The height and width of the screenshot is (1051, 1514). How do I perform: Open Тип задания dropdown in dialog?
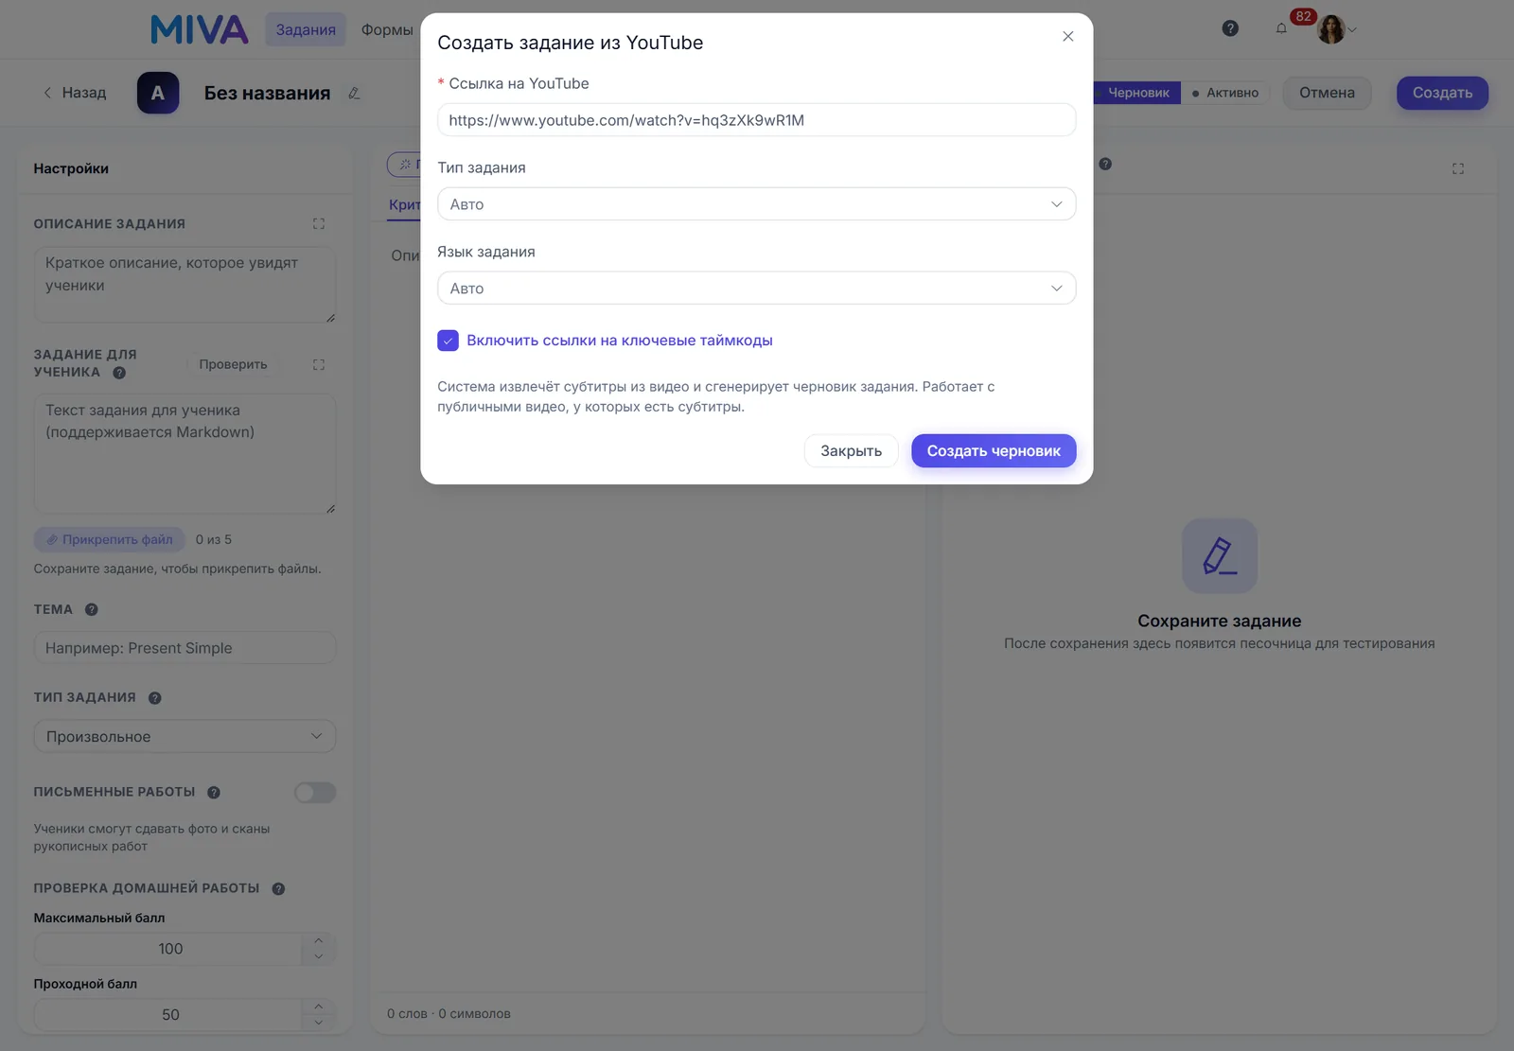click(x=756, y=204)
